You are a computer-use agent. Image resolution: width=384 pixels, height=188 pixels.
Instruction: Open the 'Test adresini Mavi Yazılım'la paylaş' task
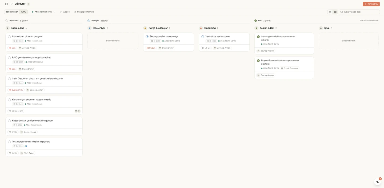pos(31,142)
